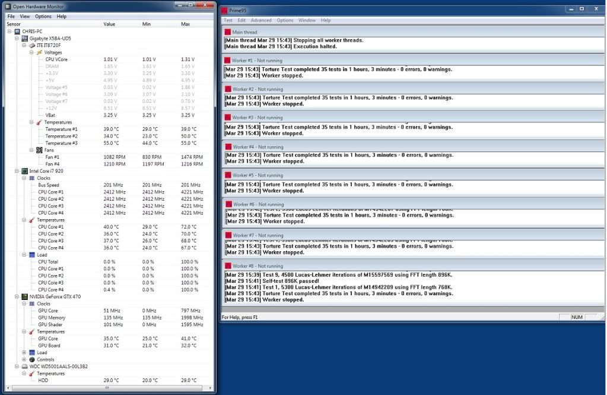This screenshot has height=395, width=607.
Task: Collapse the Voltages group
Action: click(x=31, y=52)
